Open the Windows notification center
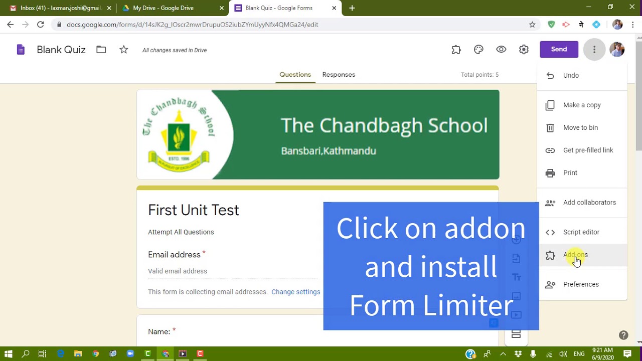Screen dimensions: 642x361 (627, 354)
